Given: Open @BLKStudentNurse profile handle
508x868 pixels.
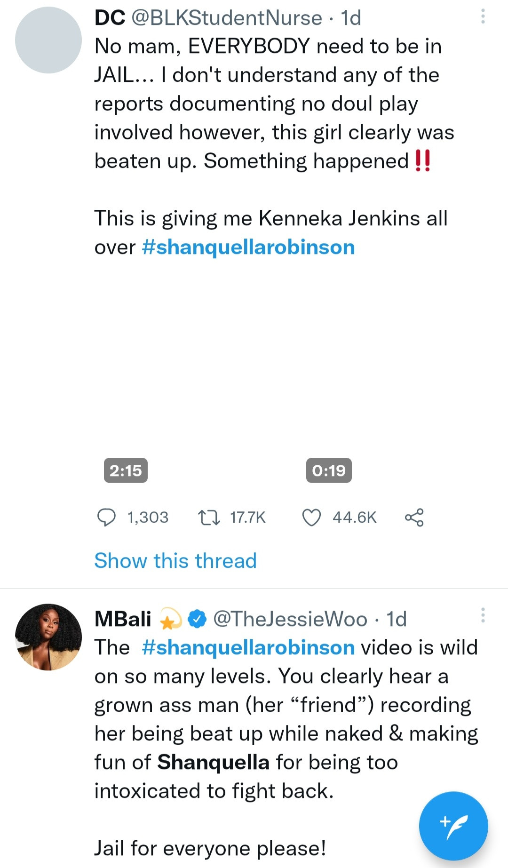Looking at the screenshot, I should click(227, 18).
